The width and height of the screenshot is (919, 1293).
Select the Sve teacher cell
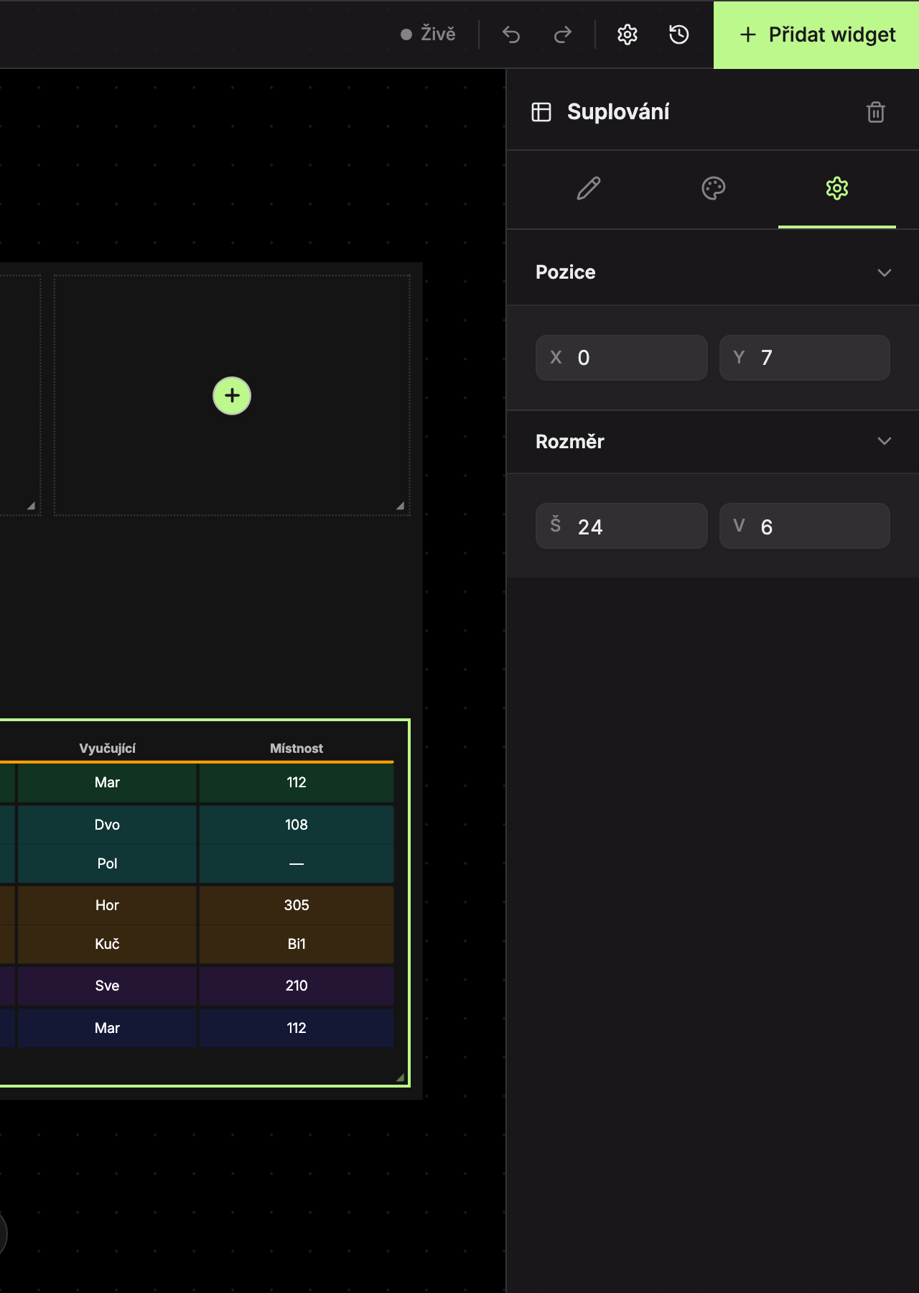point(107,986)
